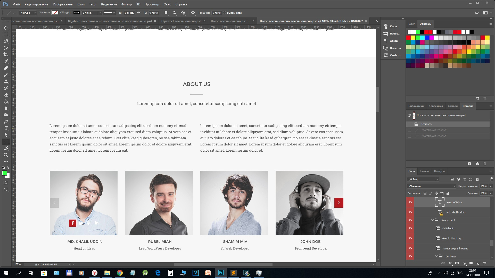Click the stroke Толщина input field
This screenshot has height=278, width=495.
click(x=217, y=13)
